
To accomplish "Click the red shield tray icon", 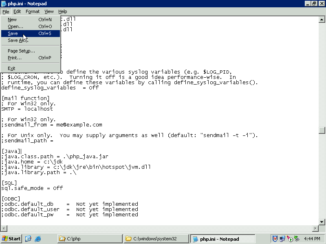I will click(x=275, y=239).
